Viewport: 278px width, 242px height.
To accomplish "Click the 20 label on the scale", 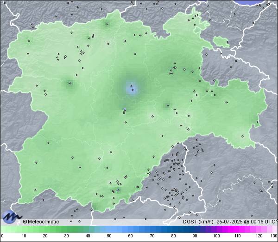I will [45, 236].
